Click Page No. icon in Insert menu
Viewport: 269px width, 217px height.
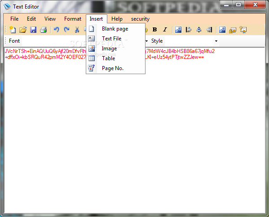point(92,68)
